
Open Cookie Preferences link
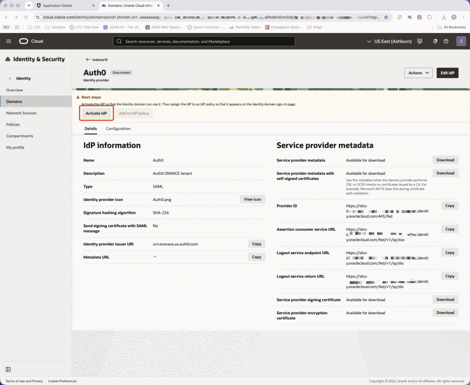click(62, 381)
